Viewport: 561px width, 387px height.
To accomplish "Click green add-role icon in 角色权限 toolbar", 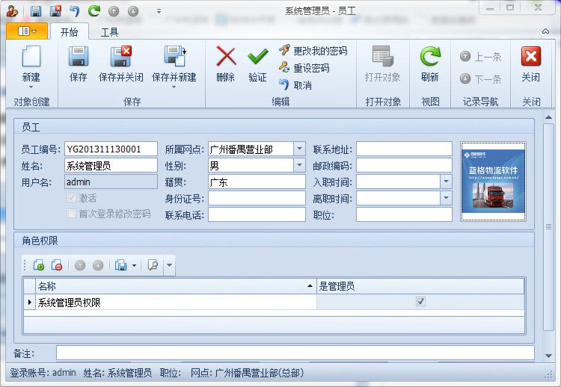I will [39, 265].
